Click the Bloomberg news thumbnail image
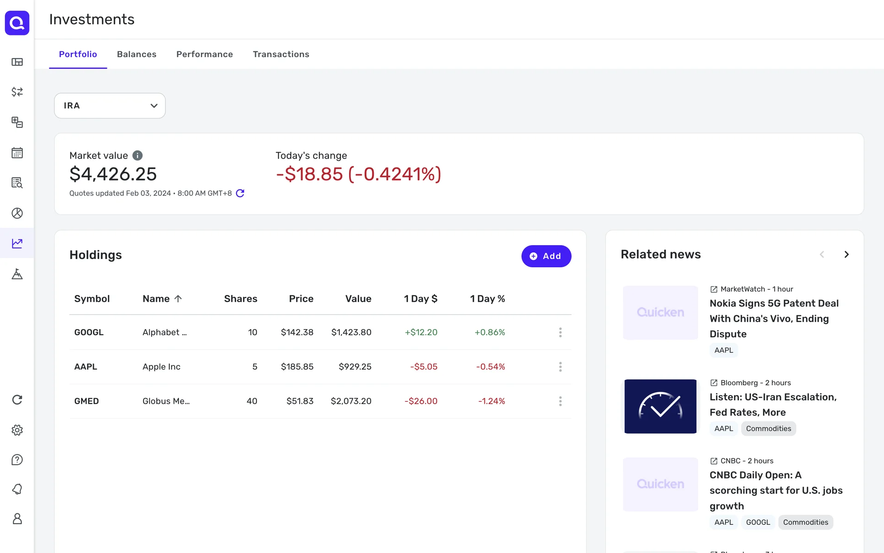The image size is (884, 553). click(660, 406)
